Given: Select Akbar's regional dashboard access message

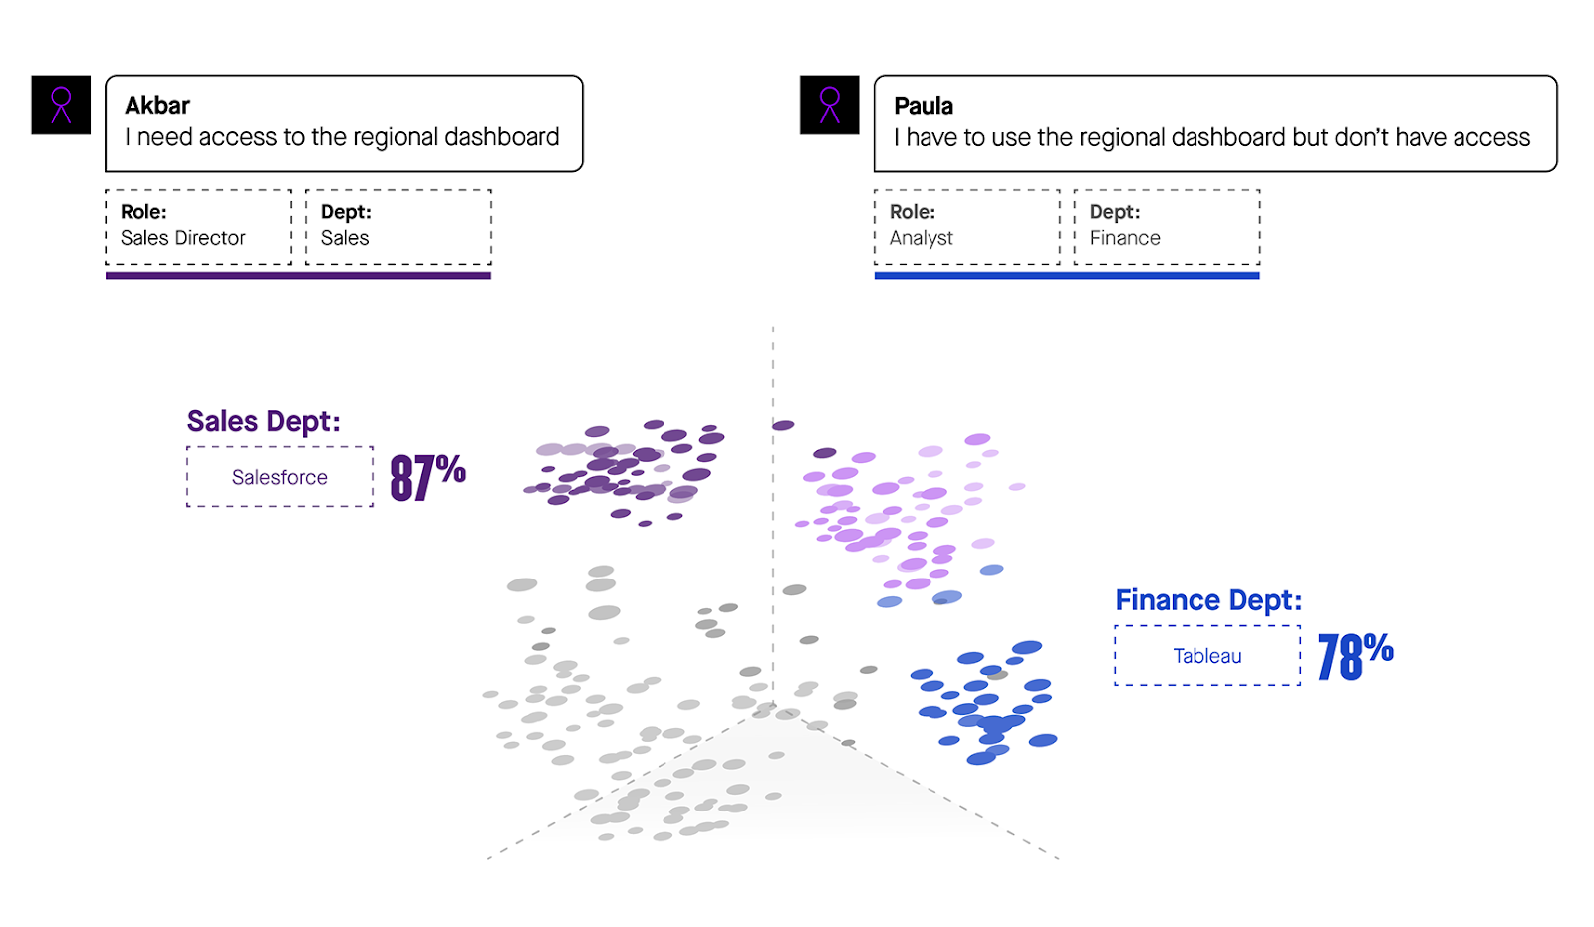Looking at the screenshot, I should [344, 123].
